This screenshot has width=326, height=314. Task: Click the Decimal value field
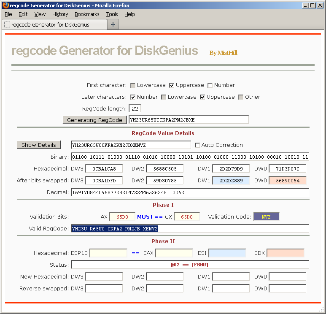pos(190,192)
